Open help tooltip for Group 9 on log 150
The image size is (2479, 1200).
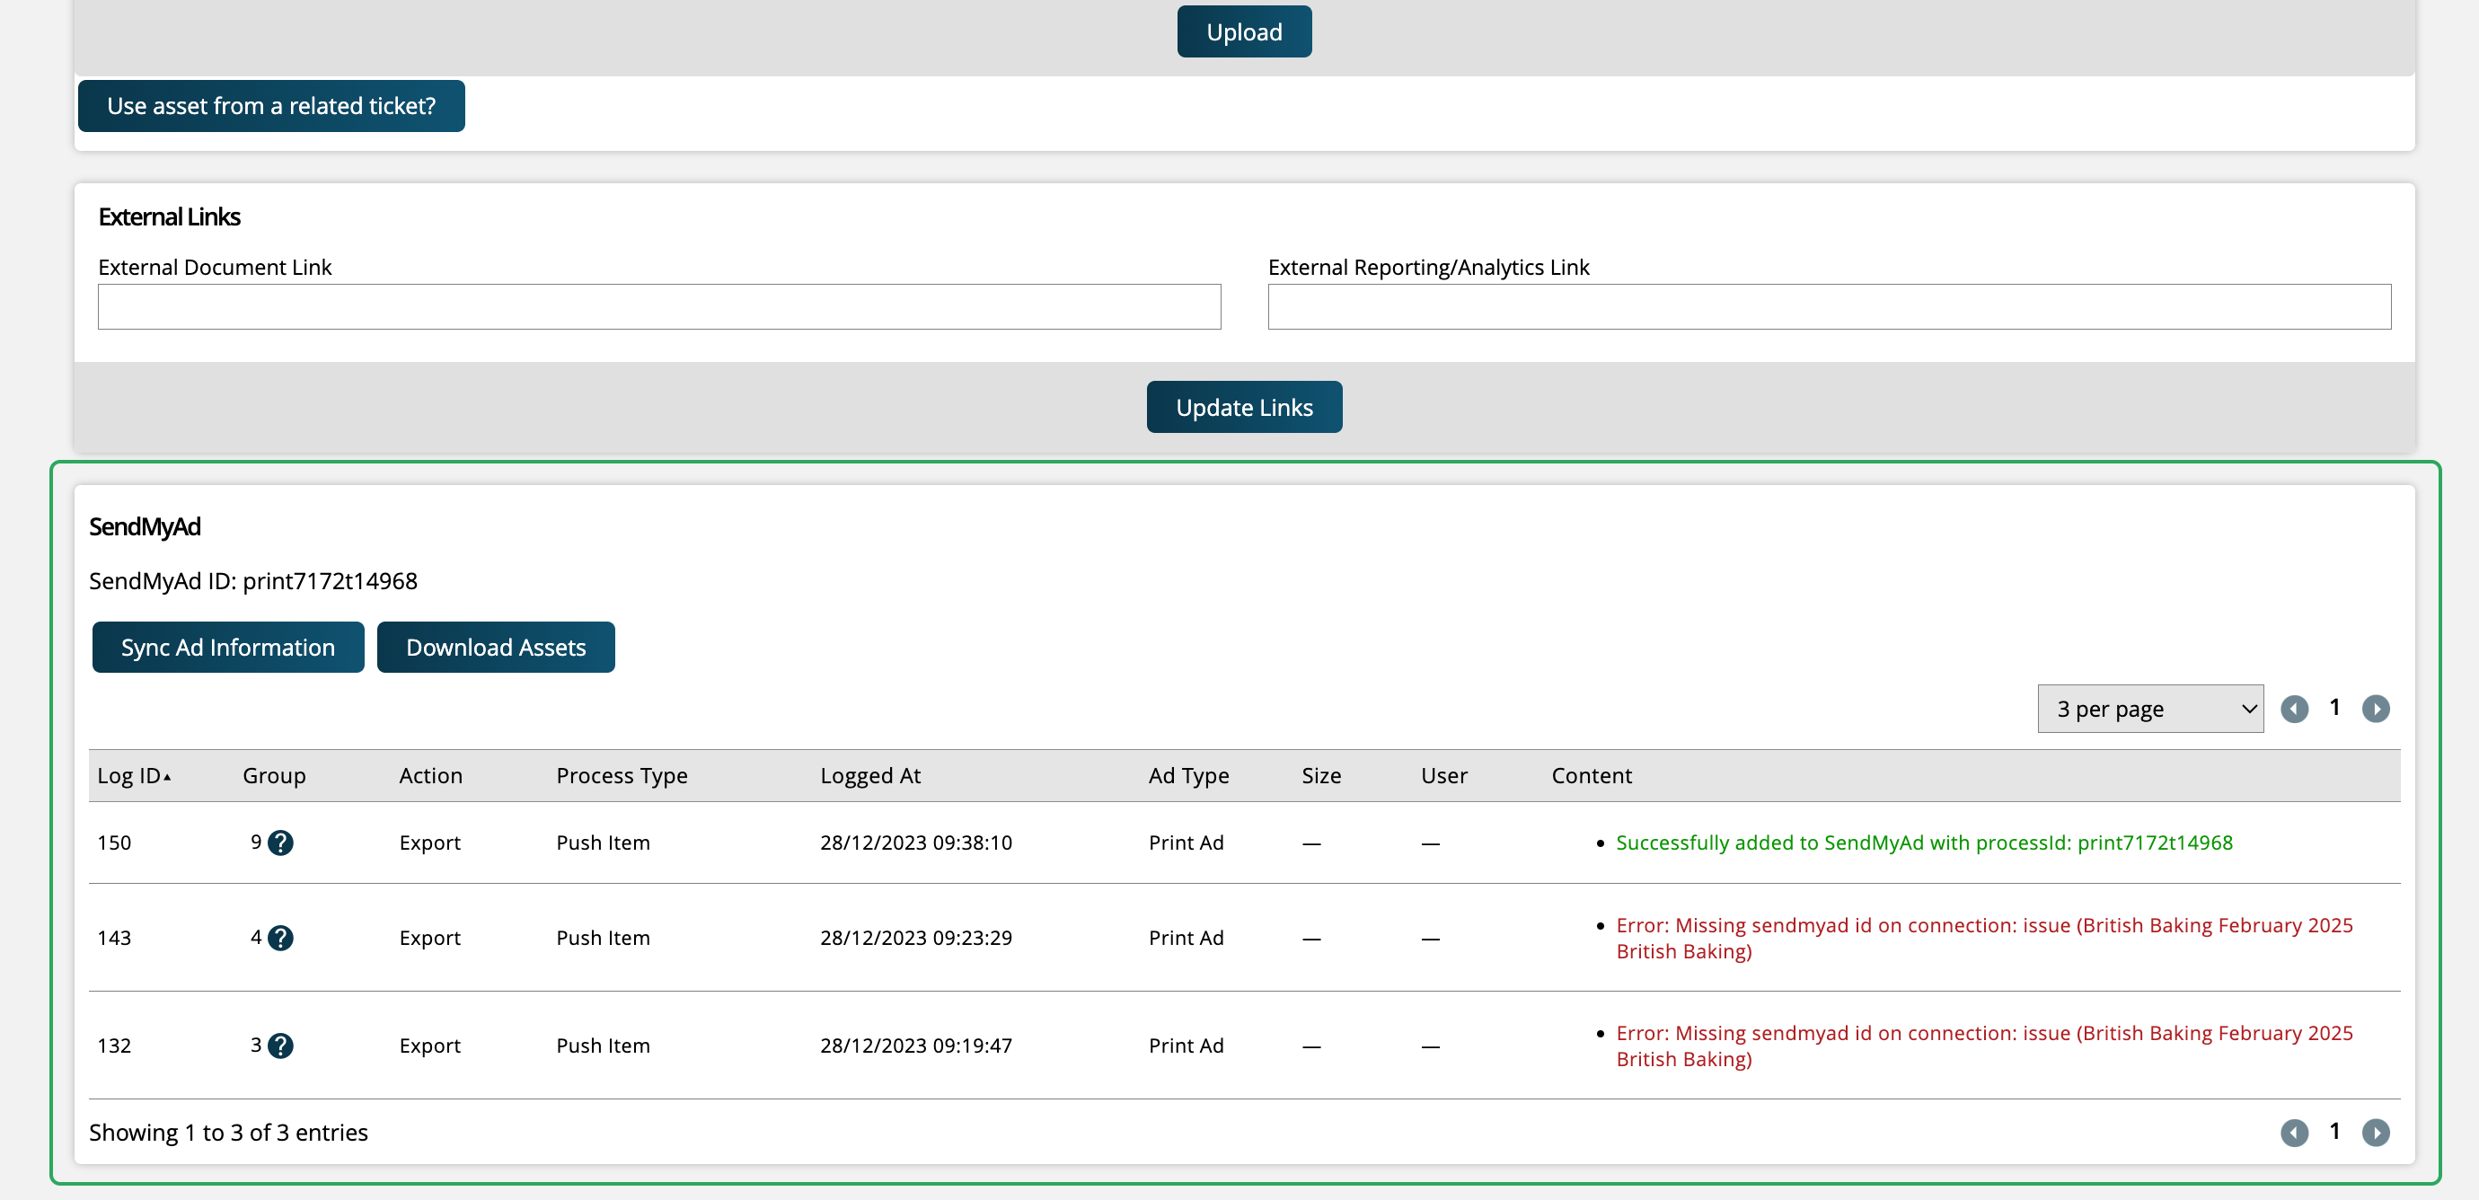click(x=279, y=842)
